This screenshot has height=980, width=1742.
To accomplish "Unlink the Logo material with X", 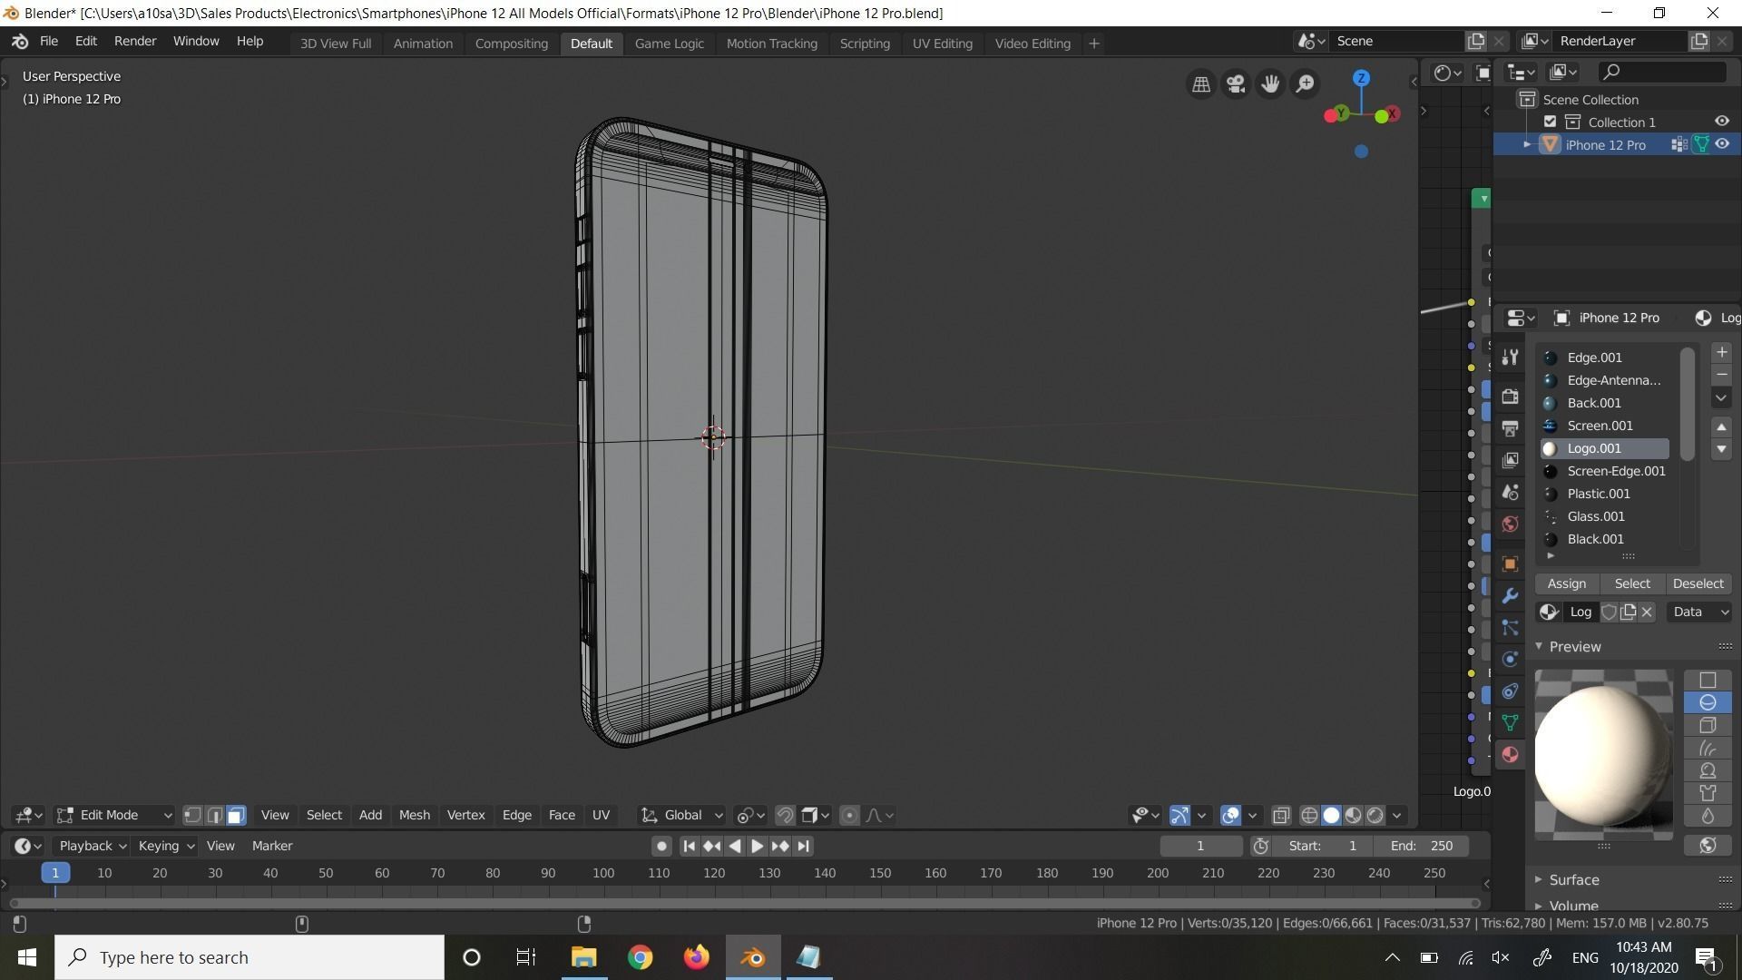I will coord(1647,612).
